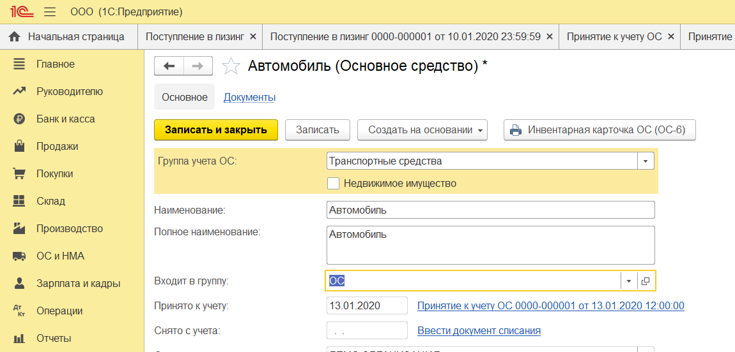The width and height of the screenshot is (735, 352).
Task: Switch to Принятие к учету ОС tab
Action: [x=614, y=36]
